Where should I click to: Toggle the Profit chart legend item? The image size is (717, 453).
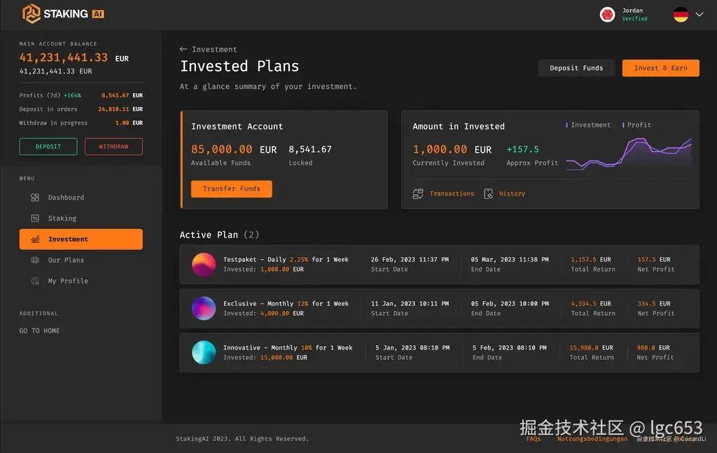636,125
